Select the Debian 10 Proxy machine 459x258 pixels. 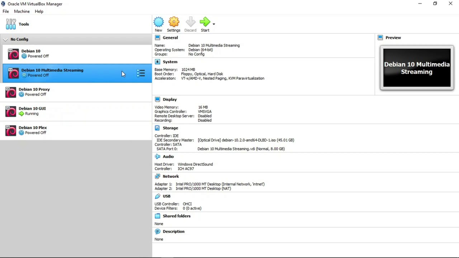click(76, 92)
